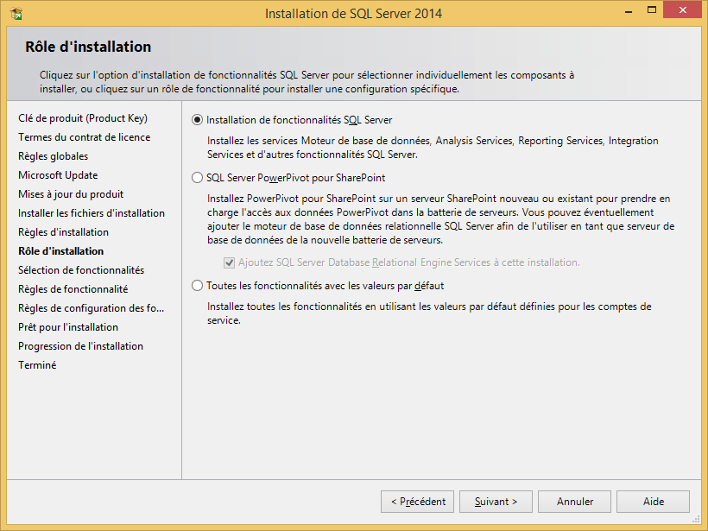Maximize the installer window
This screenshot has height=531, width=708.
click(652, 10)
